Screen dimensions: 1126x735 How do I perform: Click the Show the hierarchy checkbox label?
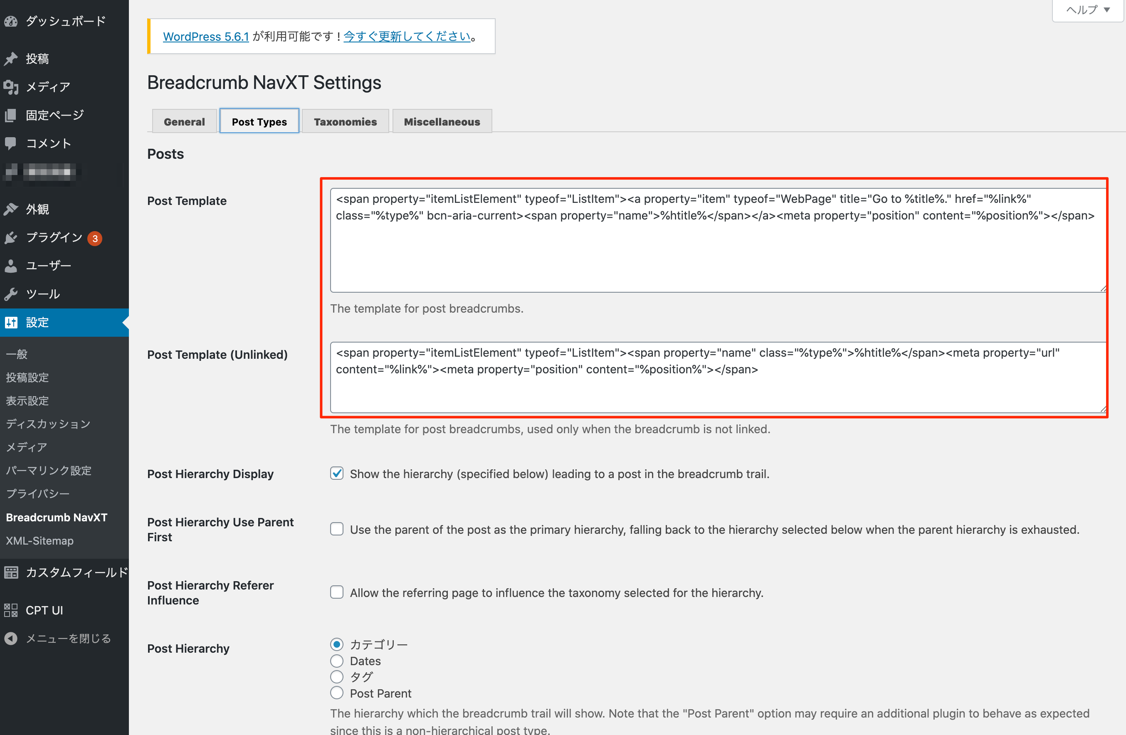[560, 474]
